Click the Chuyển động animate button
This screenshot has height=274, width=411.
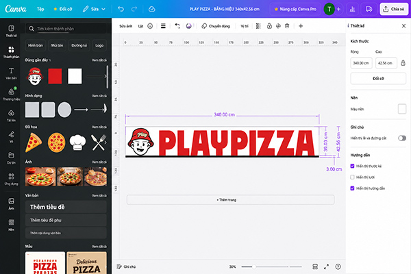[x=216, y=26]
